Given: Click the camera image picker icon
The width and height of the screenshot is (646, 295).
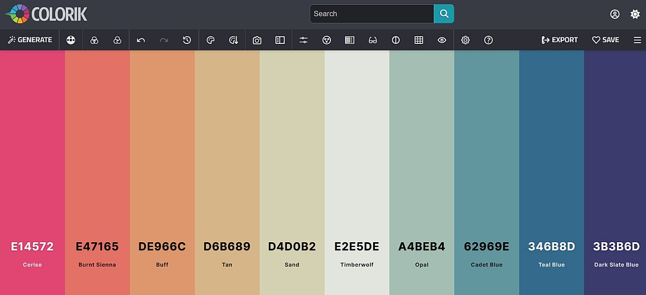Looking at the screenshot, I should [257, 40].
